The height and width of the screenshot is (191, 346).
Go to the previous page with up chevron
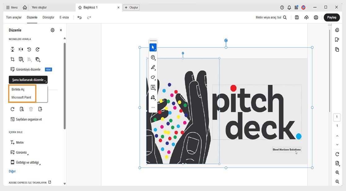tap(337, 136)
